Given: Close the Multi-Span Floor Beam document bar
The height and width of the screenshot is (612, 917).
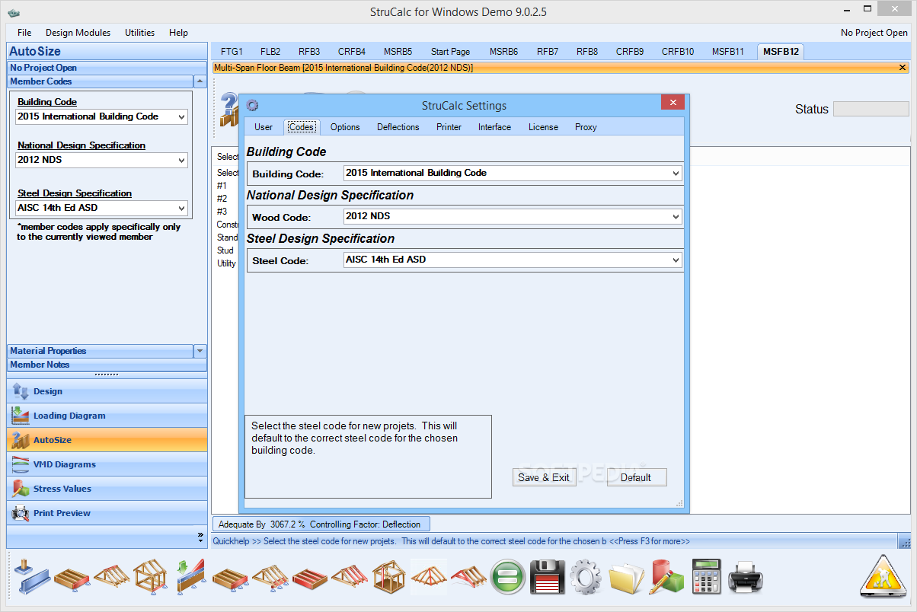Looking at the screenshot, I should [903, 68].
